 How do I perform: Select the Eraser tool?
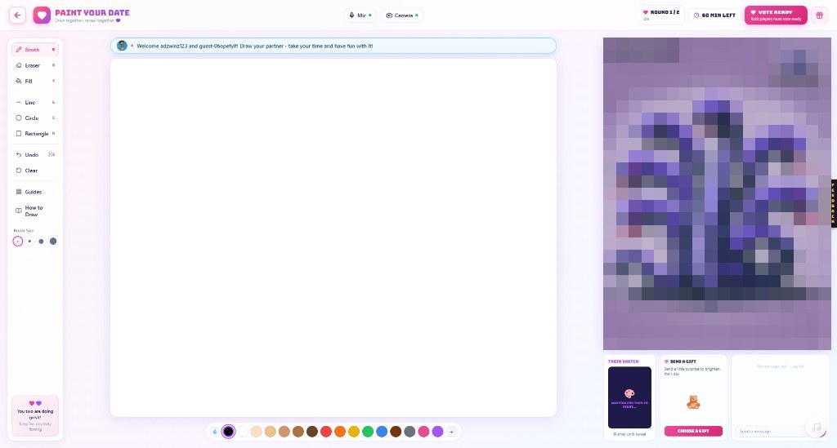[x=35, y=65]
